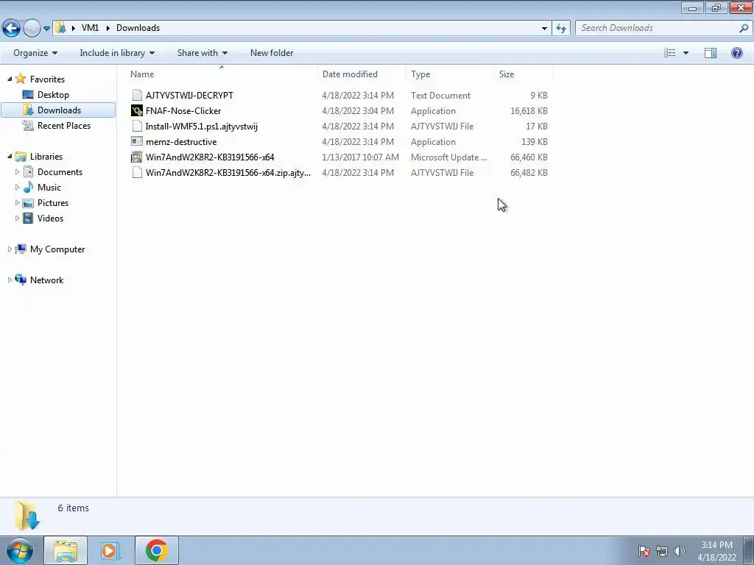Viewport: 754px width, 565px height.
Task: Select the AJTYVSTWIJ-DECRYPT text file
Action: pyautogui.click(x=189, y=95)
